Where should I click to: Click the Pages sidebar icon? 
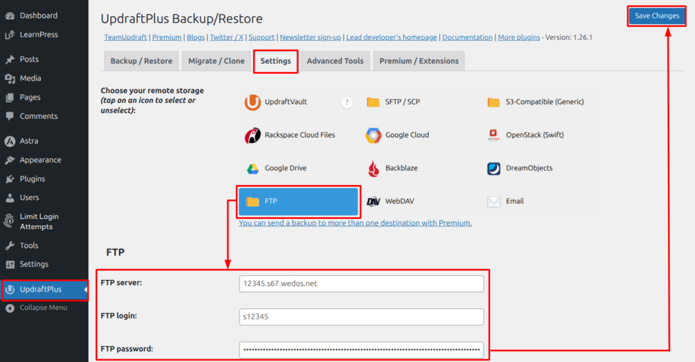pyautogui.click(x=10, y=98)
